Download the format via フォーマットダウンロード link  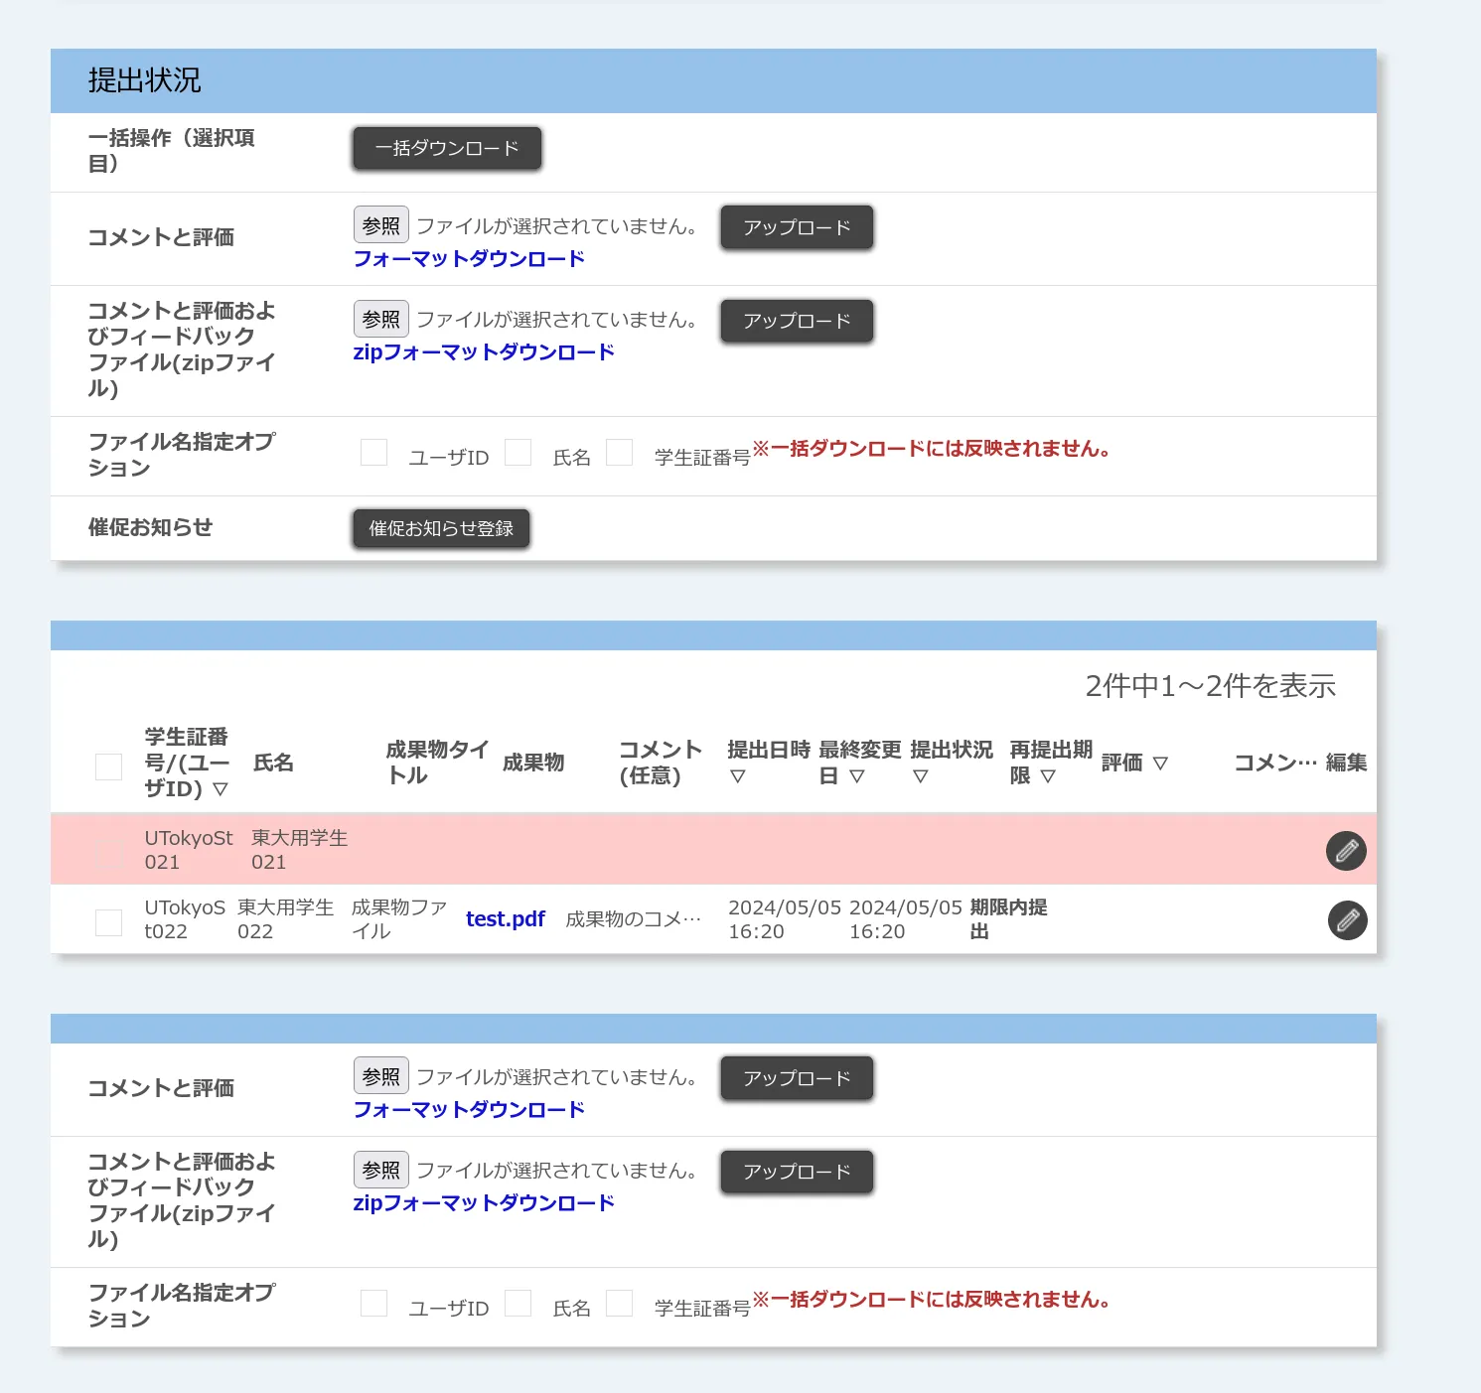coord(469,258)
